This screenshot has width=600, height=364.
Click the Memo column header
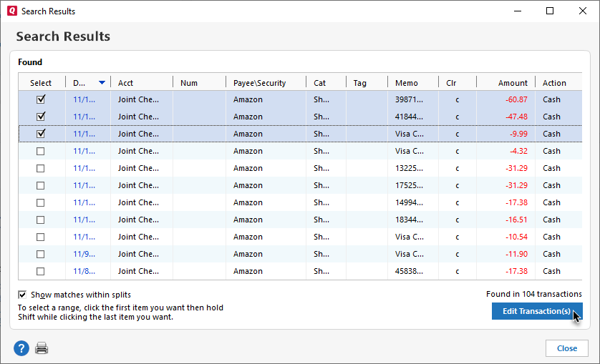(406, 83)
